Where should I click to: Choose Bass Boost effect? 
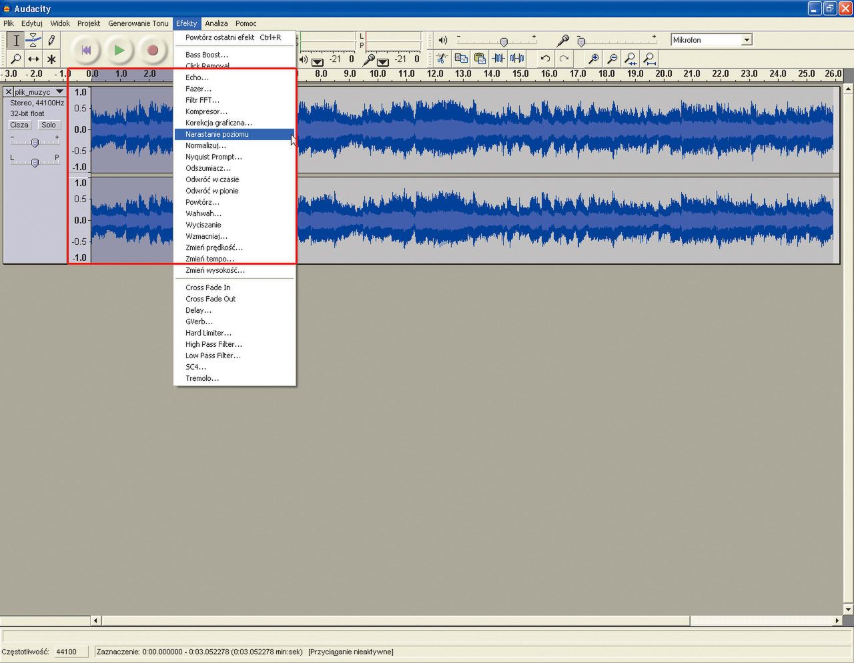[234, 55]
